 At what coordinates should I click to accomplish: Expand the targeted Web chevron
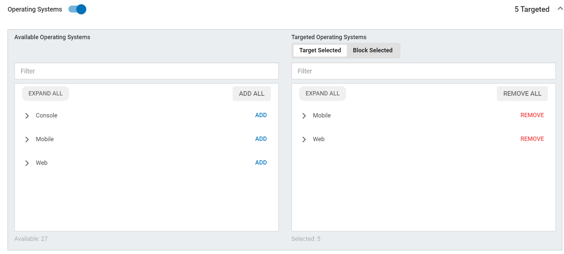(304, 140)
